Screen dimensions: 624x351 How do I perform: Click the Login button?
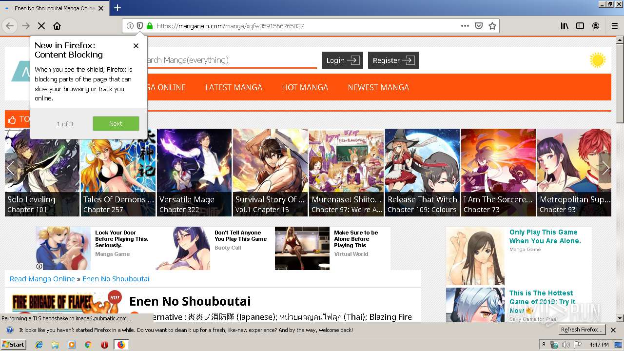342,60
